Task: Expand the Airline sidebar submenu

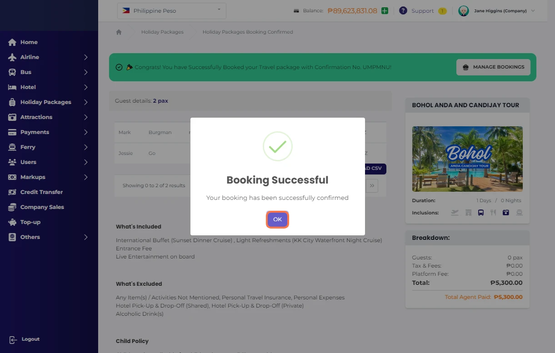Action: pyautogui.click(x=85, y=57)
